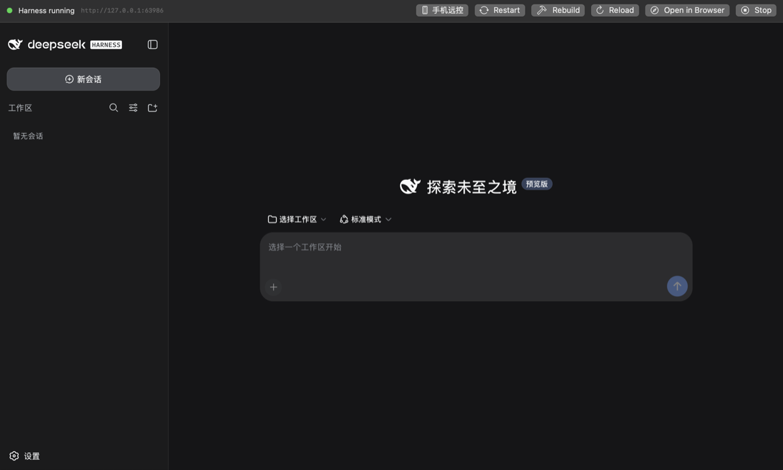
Task: Open the 选择工作区 dropdown
Action: tap(297, 219)
